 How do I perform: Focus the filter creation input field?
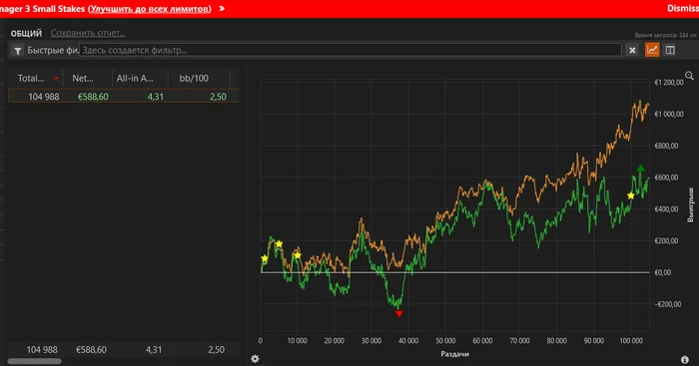point(349,50)
